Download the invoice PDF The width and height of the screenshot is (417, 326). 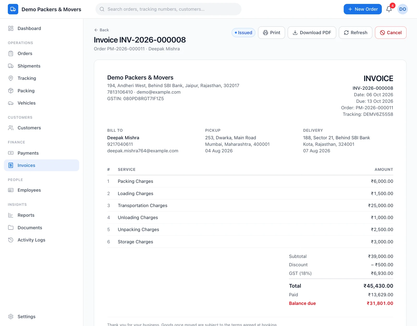point(312,33)
